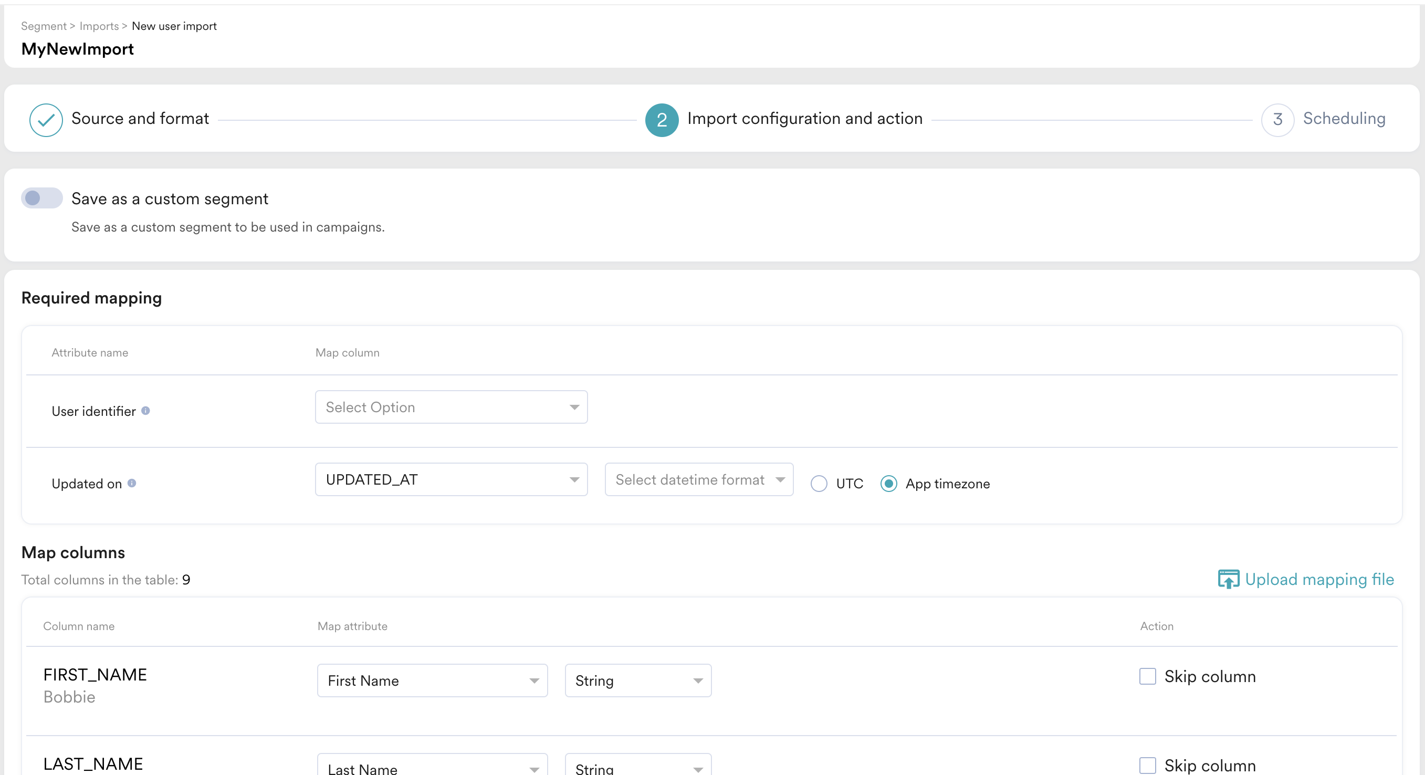Toggle Save as a custom segment
The image size is (1425, 775).
(x=41, y=198)
